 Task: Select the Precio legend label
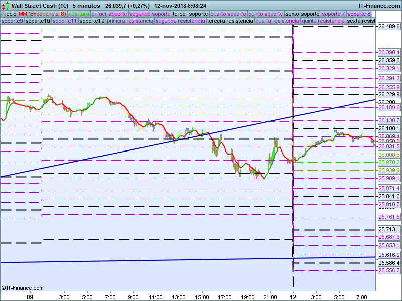pos(9,14)
